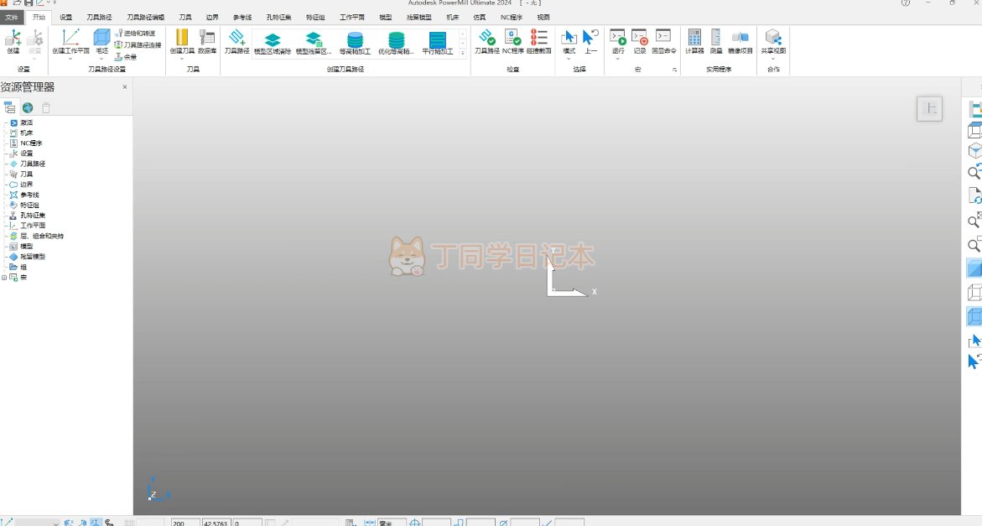Click the 回显命令 echo commands icon

click(664, 41)
